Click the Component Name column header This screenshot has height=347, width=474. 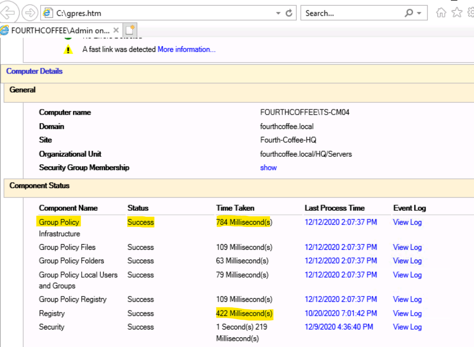68,208
